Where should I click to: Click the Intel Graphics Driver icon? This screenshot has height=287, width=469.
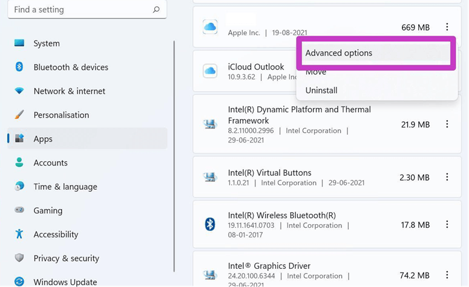(x=210, y=274)
